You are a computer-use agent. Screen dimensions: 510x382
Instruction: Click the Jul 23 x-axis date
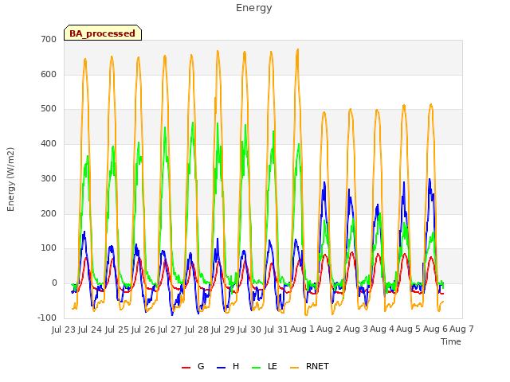click(64, 329)
